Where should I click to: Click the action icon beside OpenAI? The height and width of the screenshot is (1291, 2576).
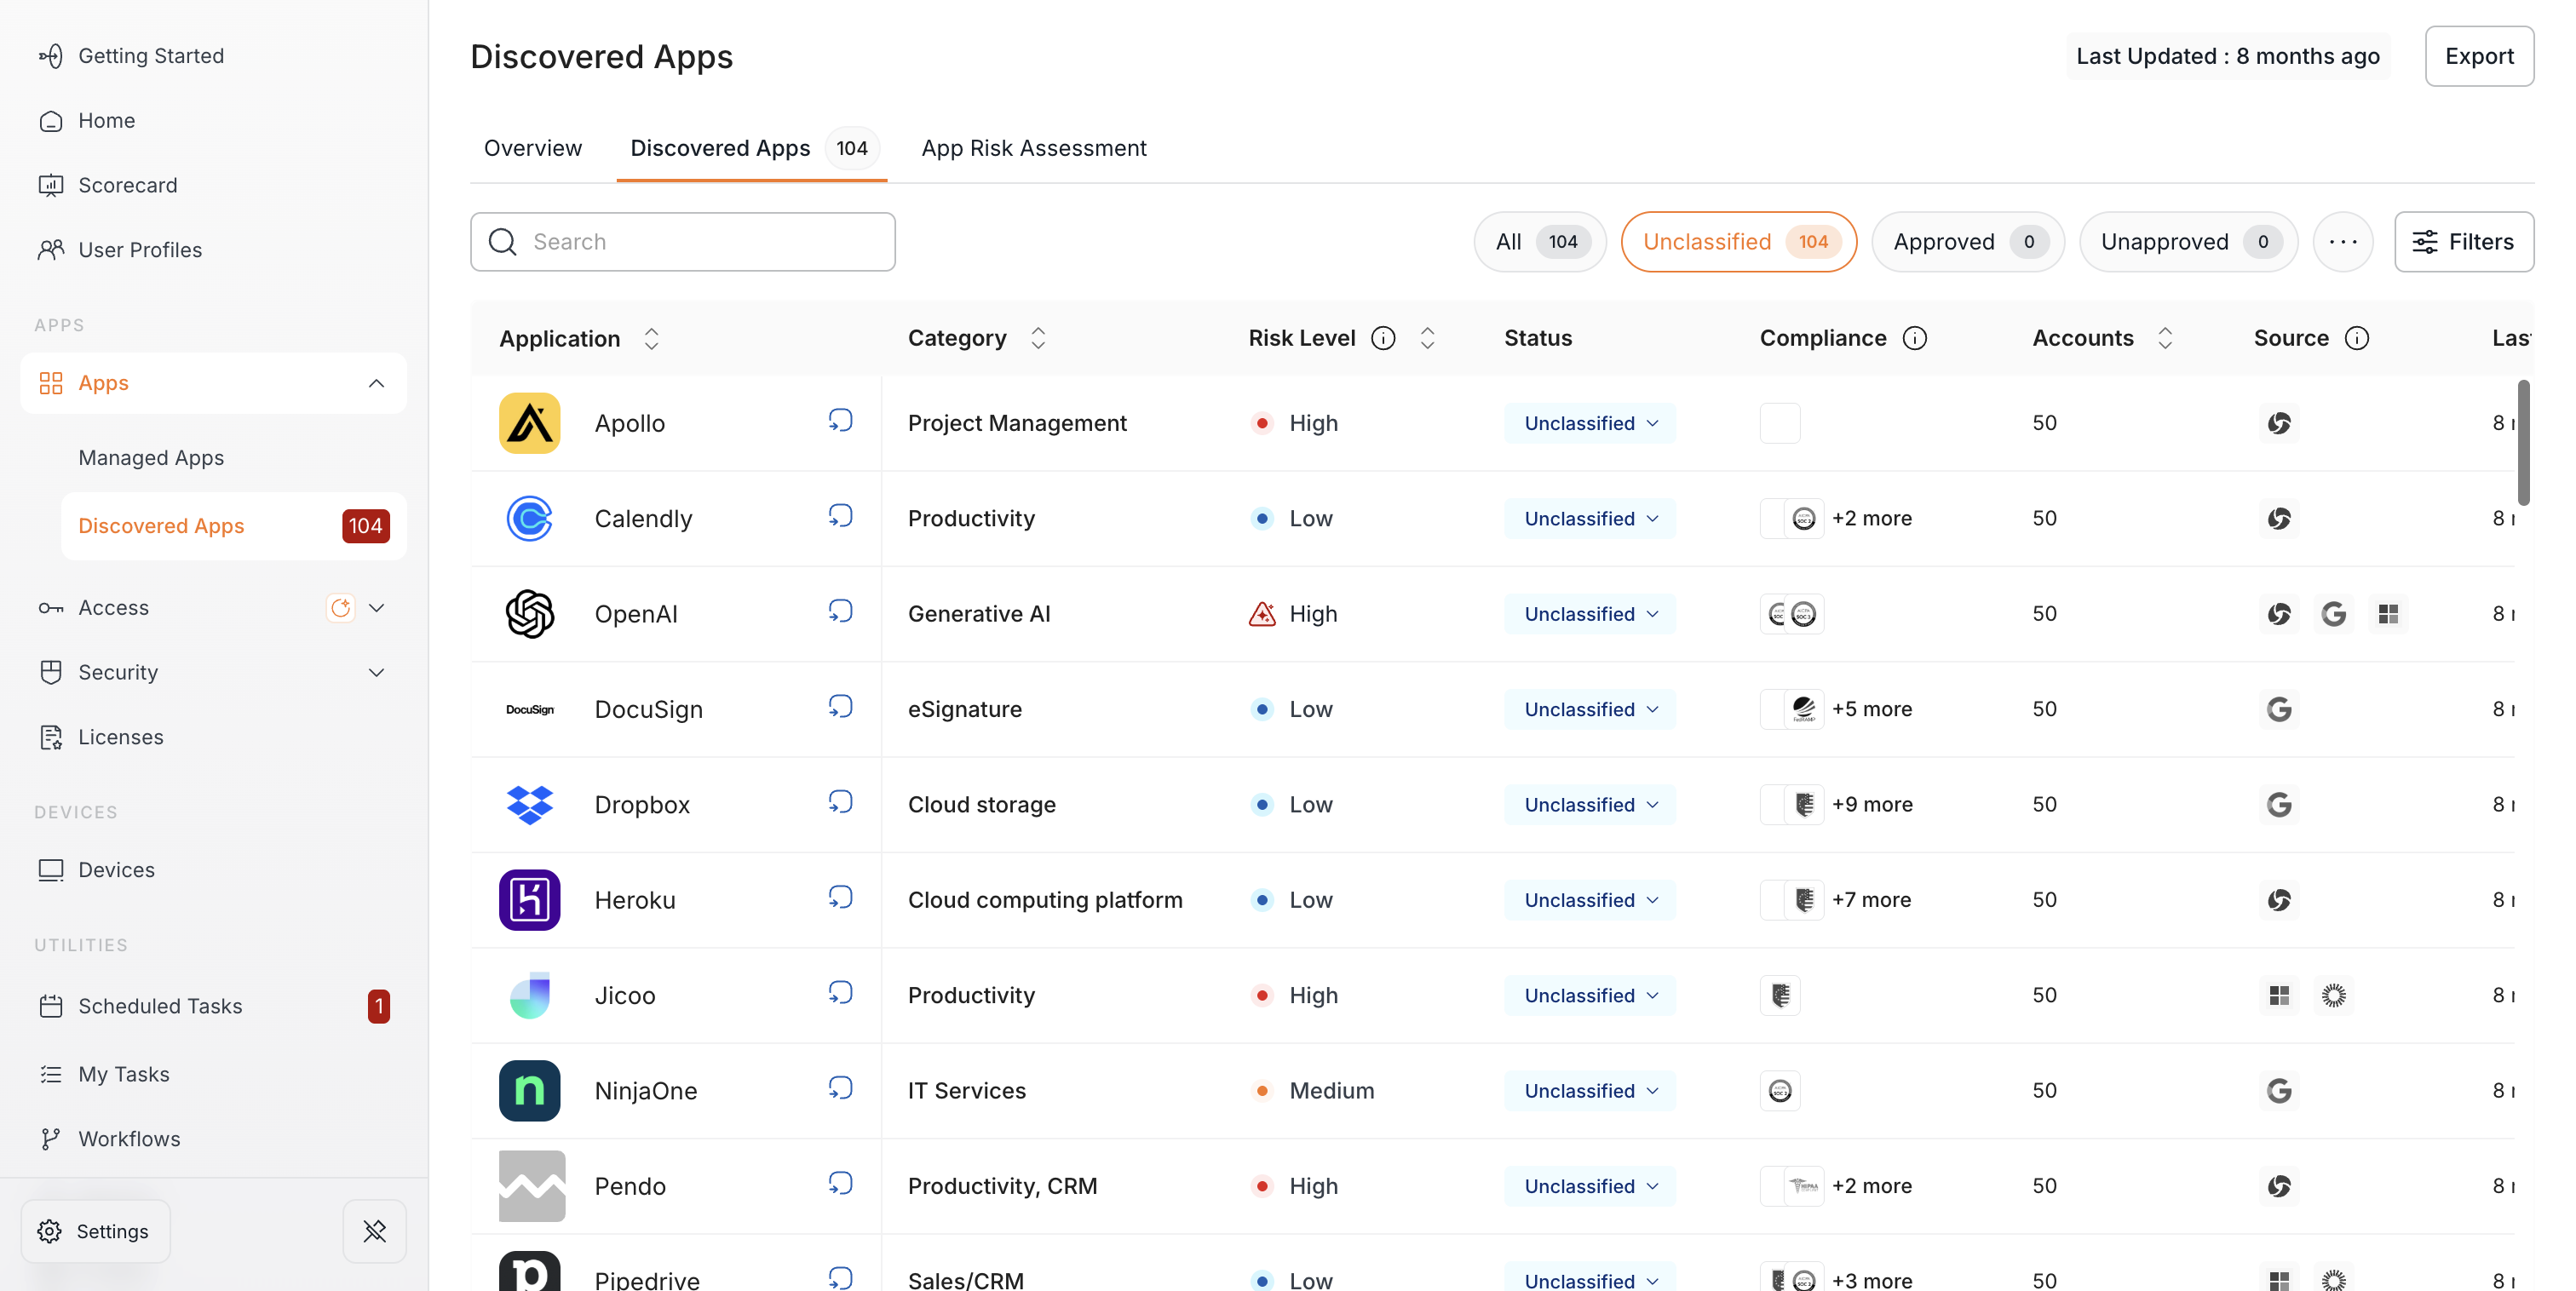tap(840, 612)
